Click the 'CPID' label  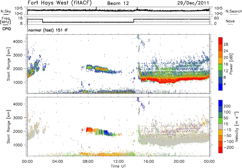coord(7,29)
